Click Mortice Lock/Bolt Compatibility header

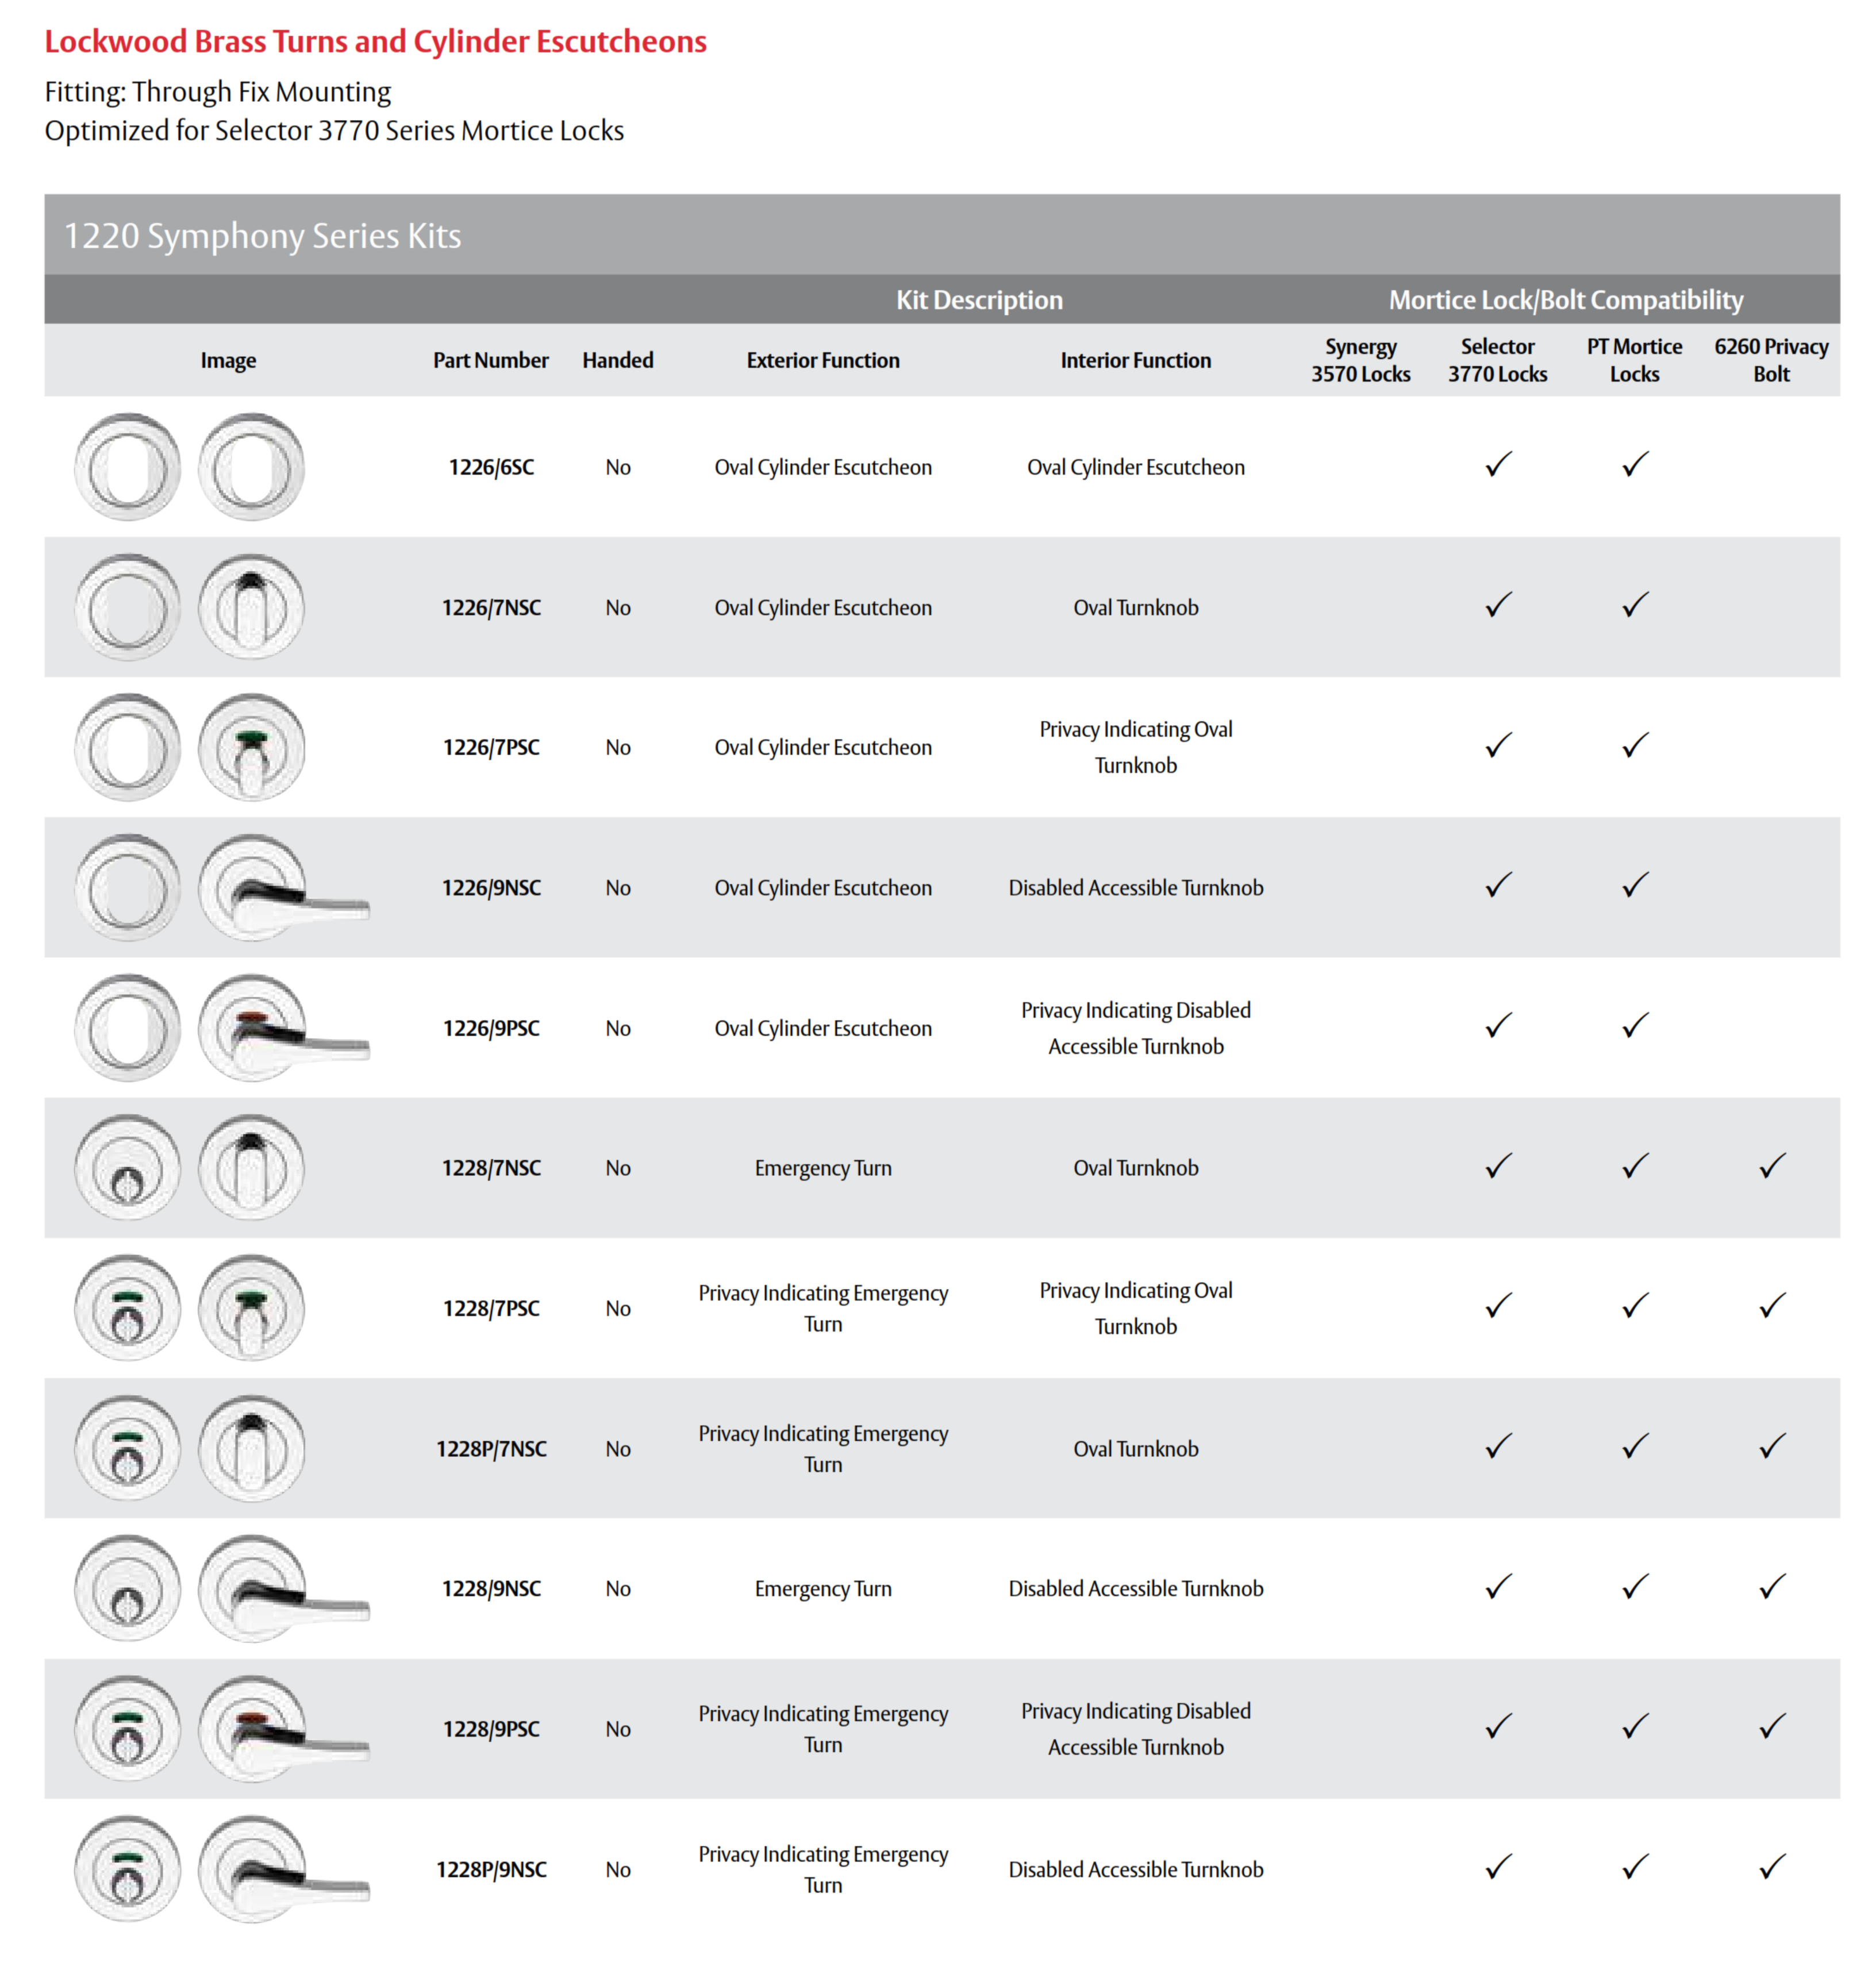1565,300
